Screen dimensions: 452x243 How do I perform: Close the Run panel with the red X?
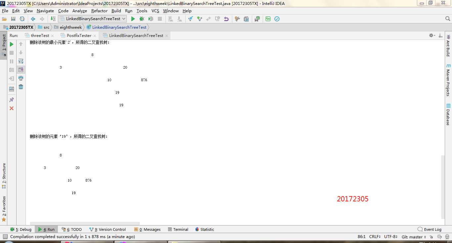tap(12, 108)
